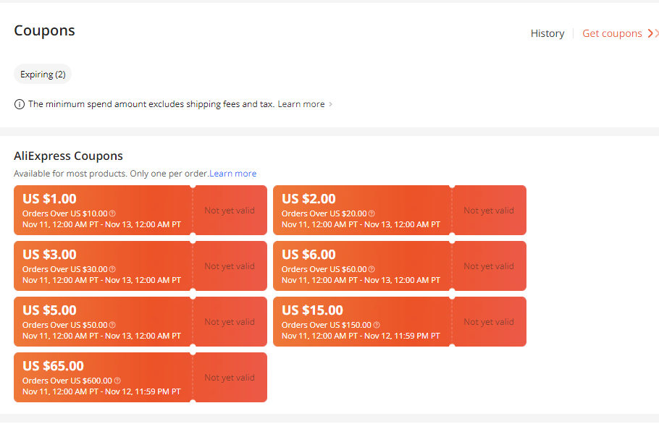
Task: Click help icon next to Orders Over US $600.00
Action: coord(117,381)
